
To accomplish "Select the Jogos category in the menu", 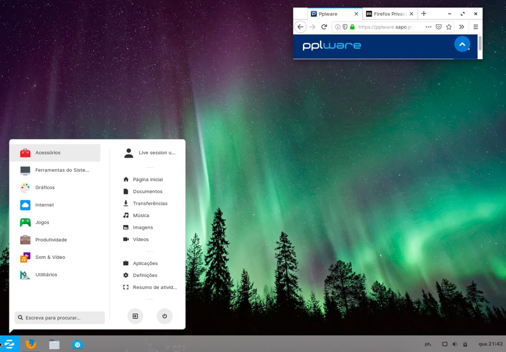I will tap(42, 222).
